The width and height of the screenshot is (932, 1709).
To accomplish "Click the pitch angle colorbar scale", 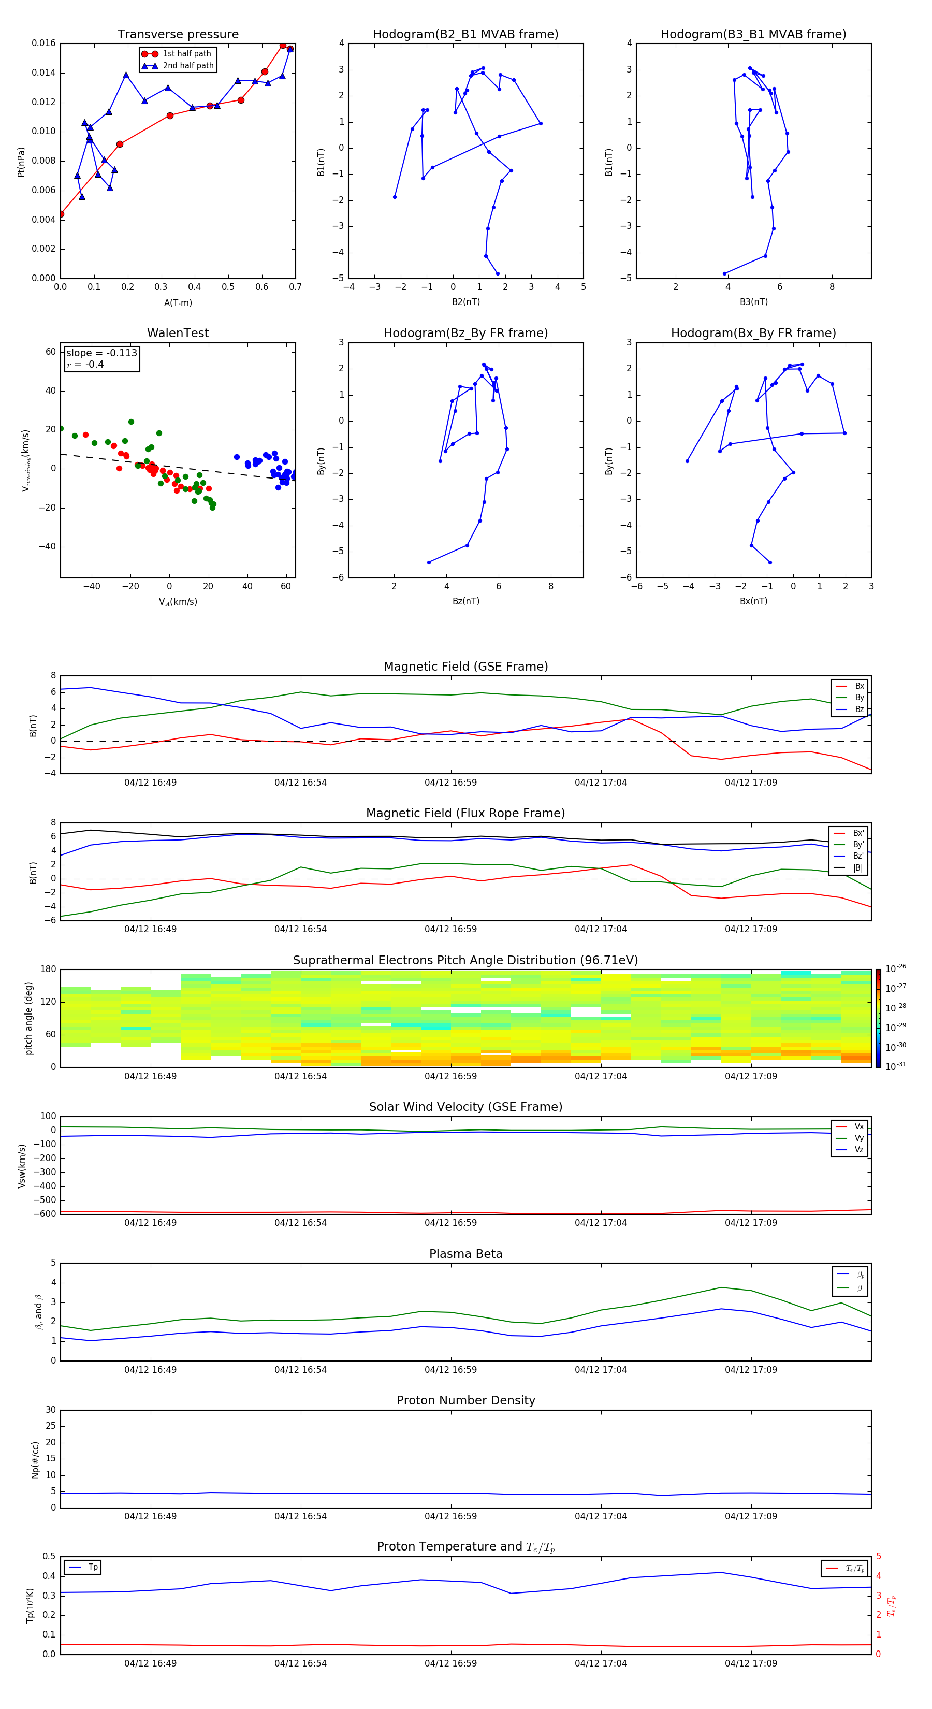I will 878,1018.
